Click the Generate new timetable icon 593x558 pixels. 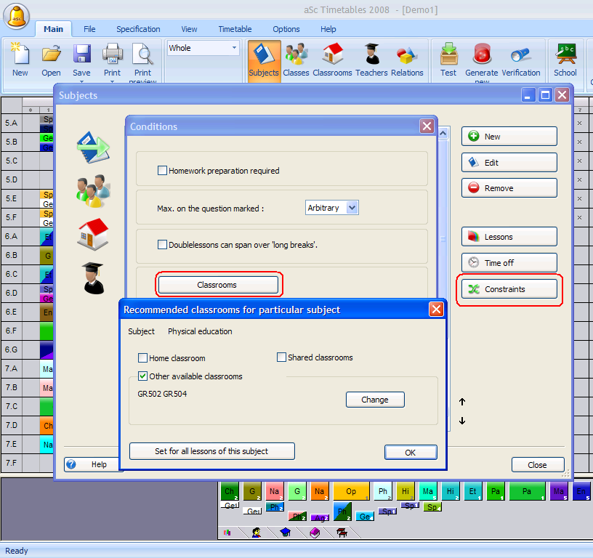(x=481, y=60)
